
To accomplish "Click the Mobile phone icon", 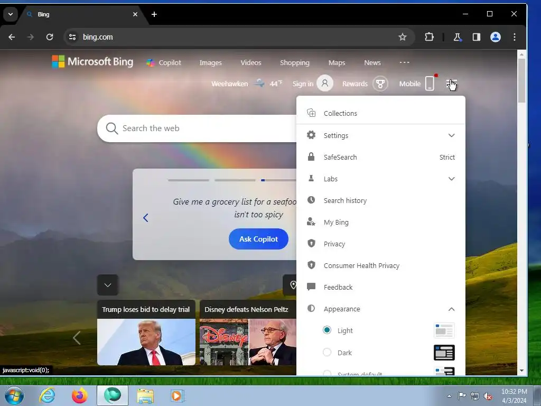I will [x=430, y=83].
